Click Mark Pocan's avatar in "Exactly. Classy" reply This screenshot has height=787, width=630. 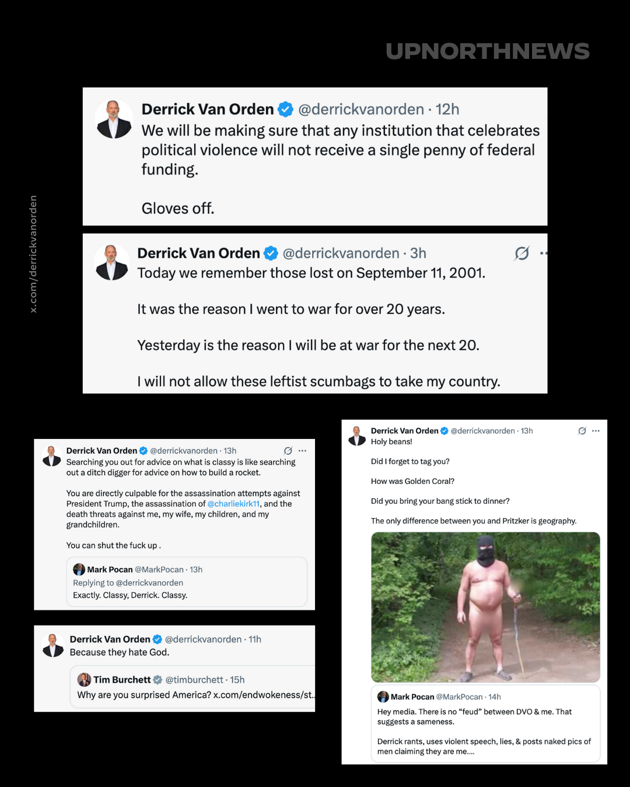[x=79, y=570]
